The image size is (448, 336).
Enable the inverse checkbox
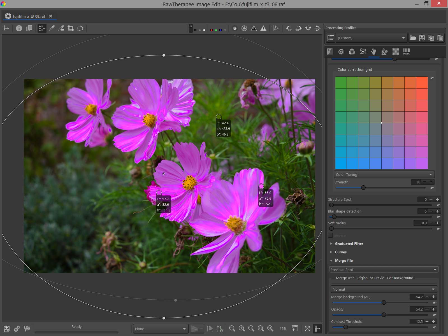pos(331,235)
